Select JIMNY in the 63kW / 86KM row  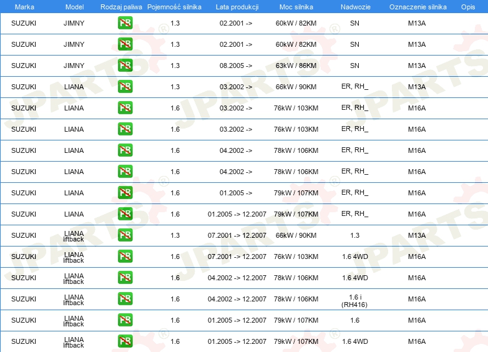tap(74, 66)
